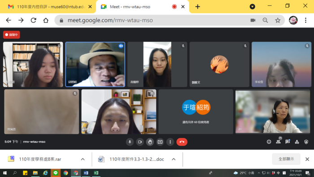Open Excel from the taskbar
314x177 pixels.
pyautogui.click(x=96, y=173)
